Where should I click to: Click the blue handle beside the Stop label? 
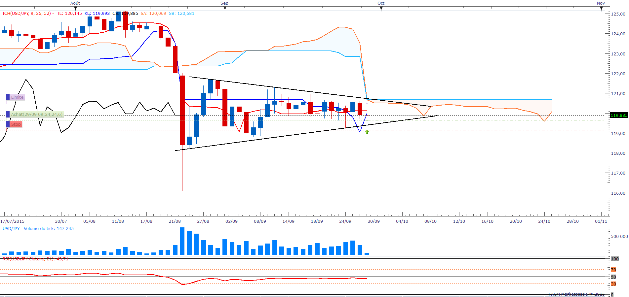(x=8, y=124)
